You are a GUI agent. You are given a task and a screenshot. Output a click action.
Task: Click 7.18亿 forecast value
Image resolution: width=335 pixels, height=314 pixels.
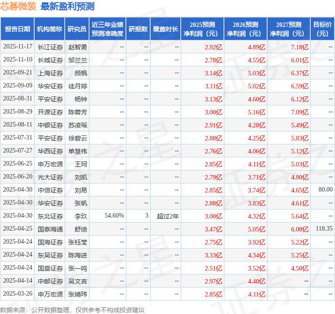300,47
